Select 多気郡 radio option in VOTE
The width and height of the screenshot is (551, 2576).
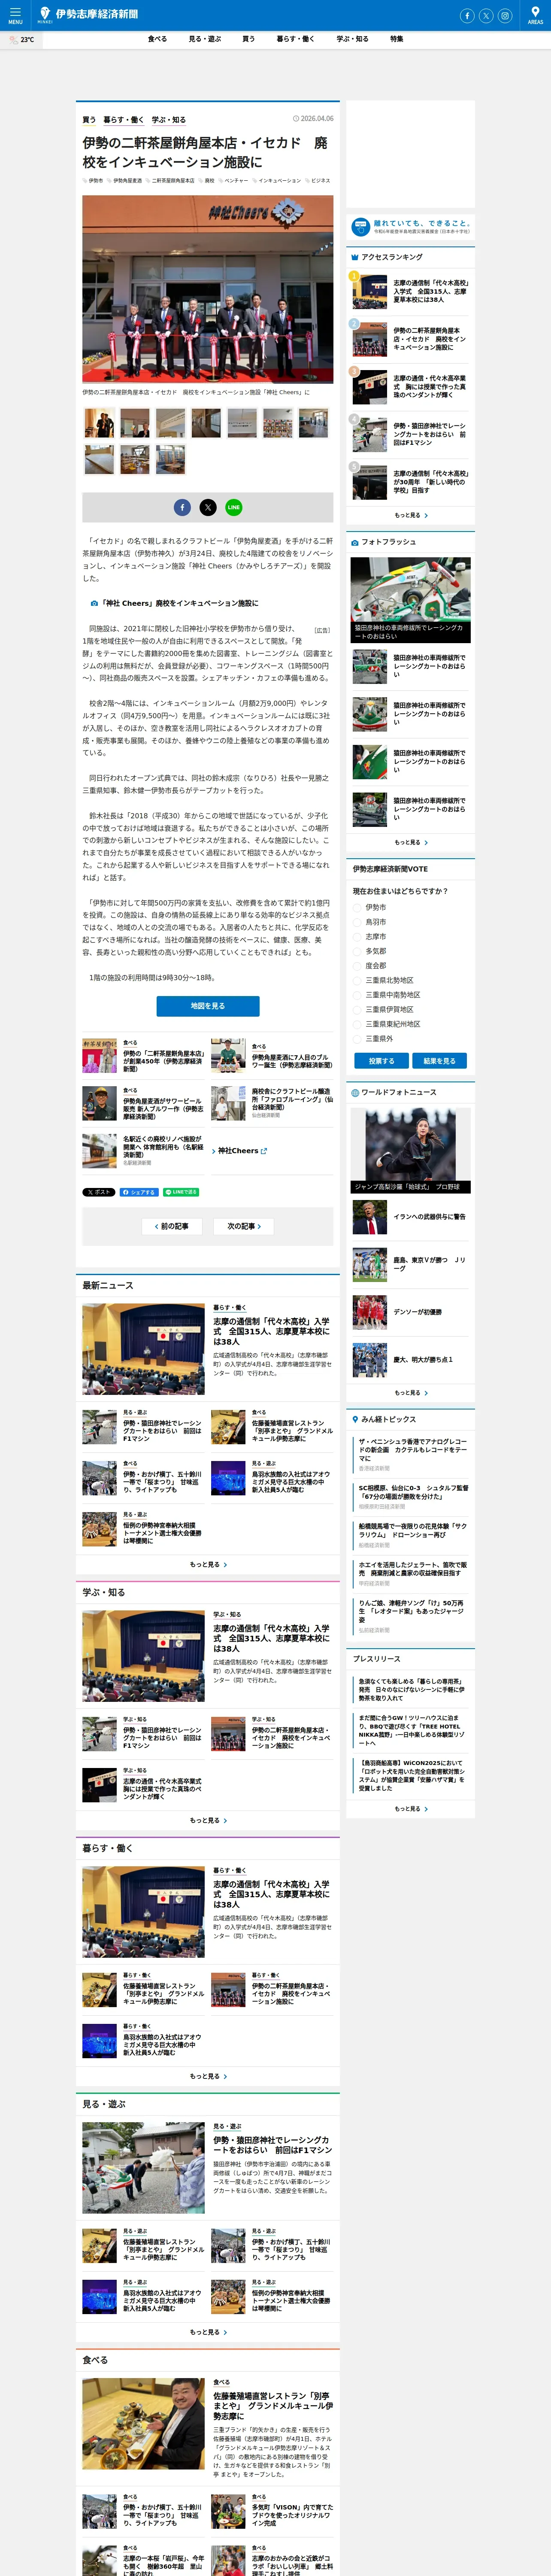tap(357, 951)
